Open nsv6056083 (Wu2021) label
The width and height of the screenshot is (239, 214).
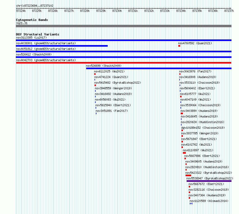pyautogui.click(x=110, y=99)
